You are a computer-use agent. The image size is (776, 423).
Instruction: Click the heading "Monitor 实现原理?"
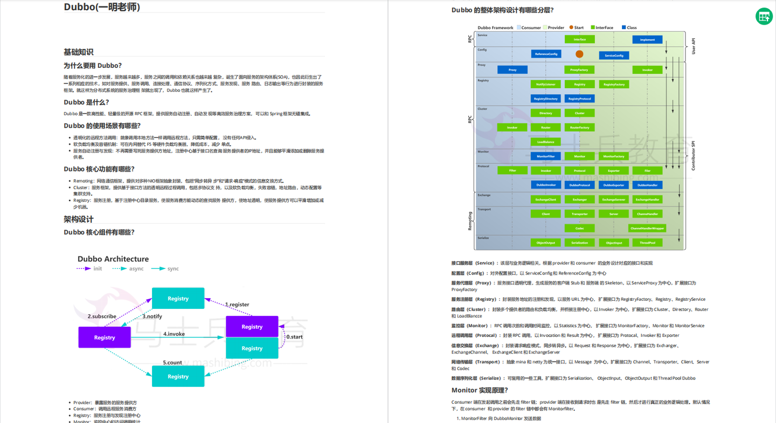[x=480, y=390]
